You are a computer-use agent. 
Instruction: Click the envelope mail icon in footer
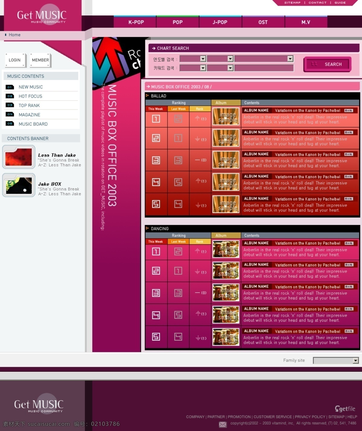pyautogui.click(x=223, y=424)
